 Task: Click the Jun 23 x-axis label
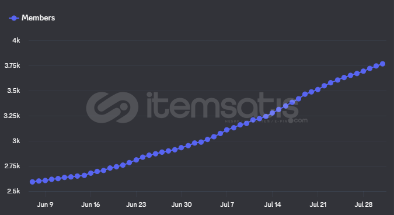click(136, 204)
